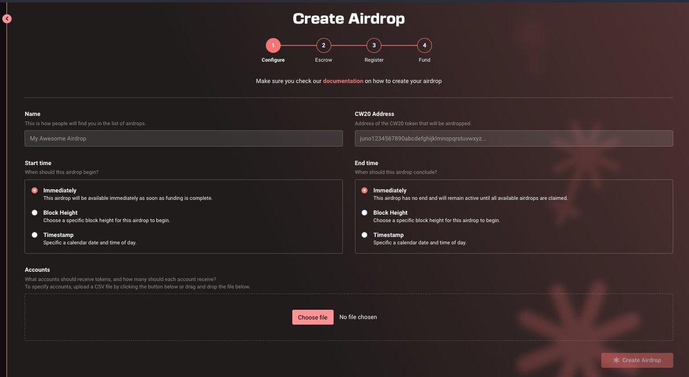The height and width of the screenshot is (377, 689).
Task: Click the Escrow step 2 circle icon
Action: tap(323, 45)
